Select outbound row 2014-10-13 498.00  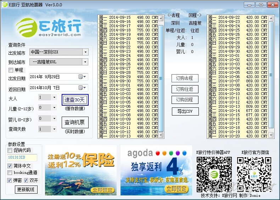click(x=129, y=136)
